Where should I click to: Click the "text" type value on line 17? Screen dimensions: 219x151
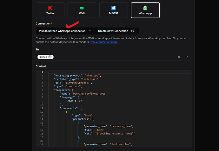point(100,130)
